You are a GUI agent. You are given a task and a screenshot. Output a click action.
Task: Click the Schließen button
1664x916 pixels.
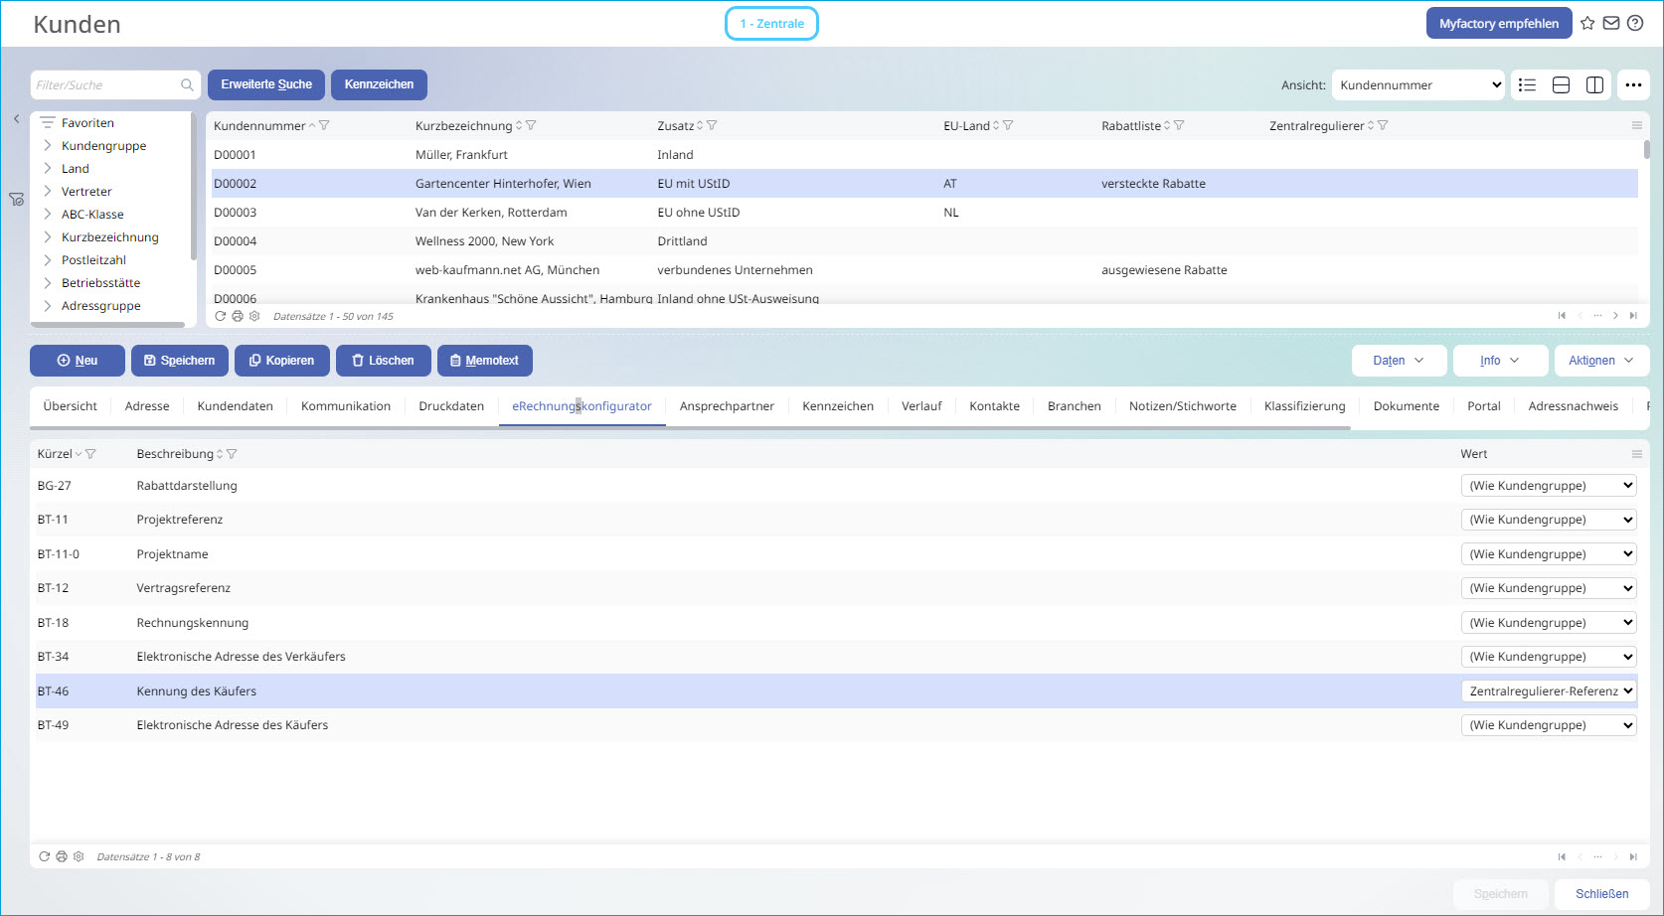pyautogui.click(x=1601, y=894)
